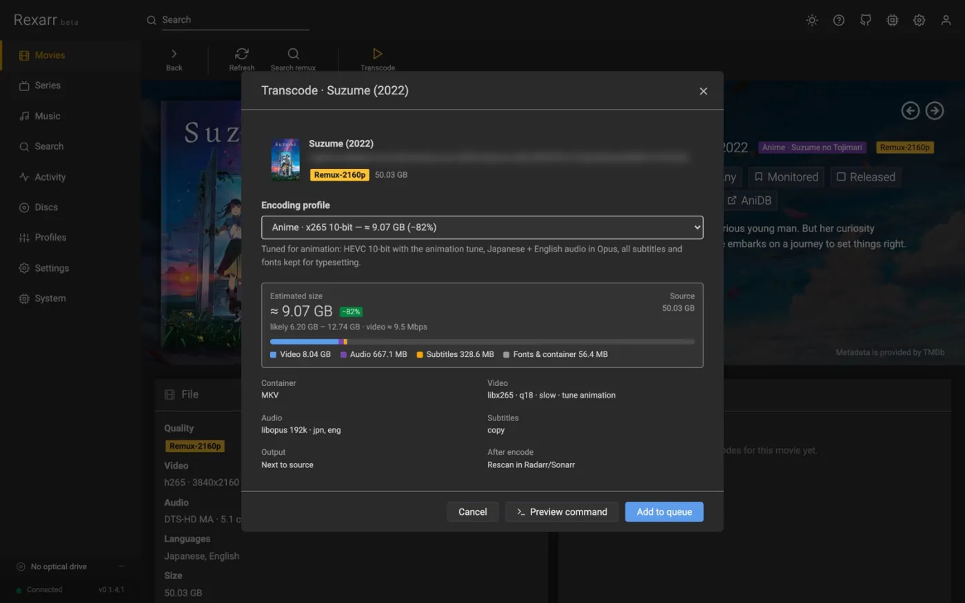
Task: Open the help question mark icon
Action: pyautogui.click(x=839, y=20)
